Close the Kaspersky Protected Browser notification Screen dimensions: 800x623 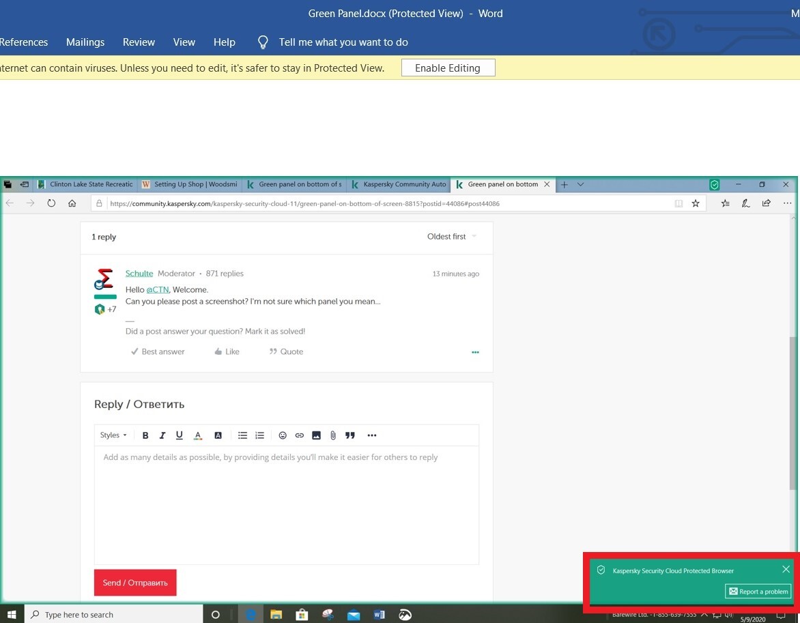(786, 569)
